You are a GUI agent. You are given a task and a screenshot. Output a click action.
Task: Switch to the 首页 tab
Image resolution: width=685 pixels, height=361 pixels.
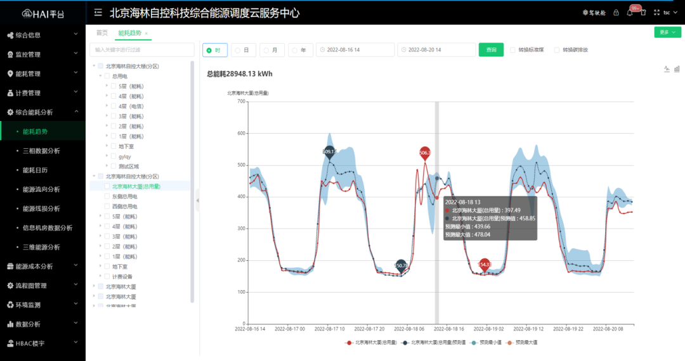coord(101,33)
